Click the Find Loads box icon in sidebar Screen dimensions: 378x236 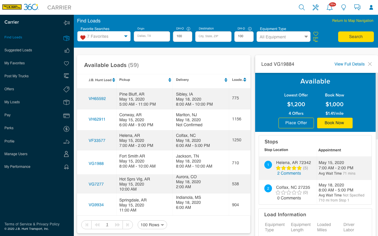pyautogui.click(x=66, y=38)
